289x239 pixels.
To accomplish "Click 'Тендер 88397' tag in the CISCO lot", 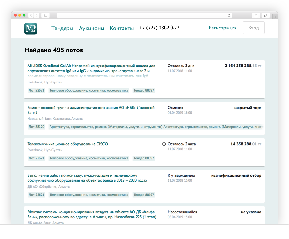I will [144, 158].
